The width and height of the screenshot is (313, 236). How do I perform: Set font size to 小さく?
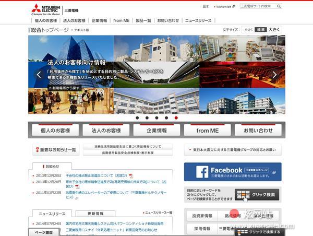pyautogui.click(x=248, y=30)
